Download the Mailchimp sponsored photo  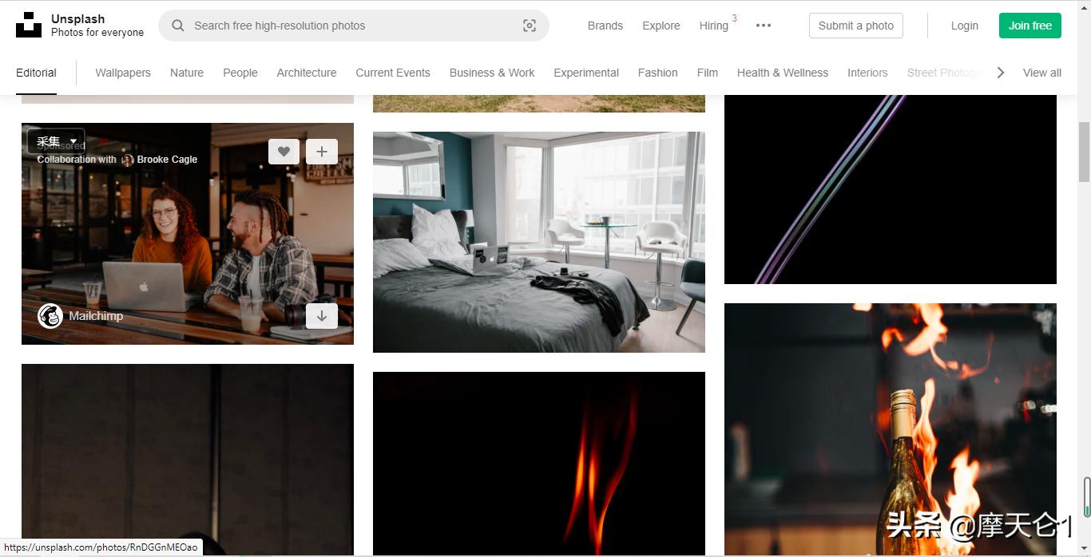point(322,316)
